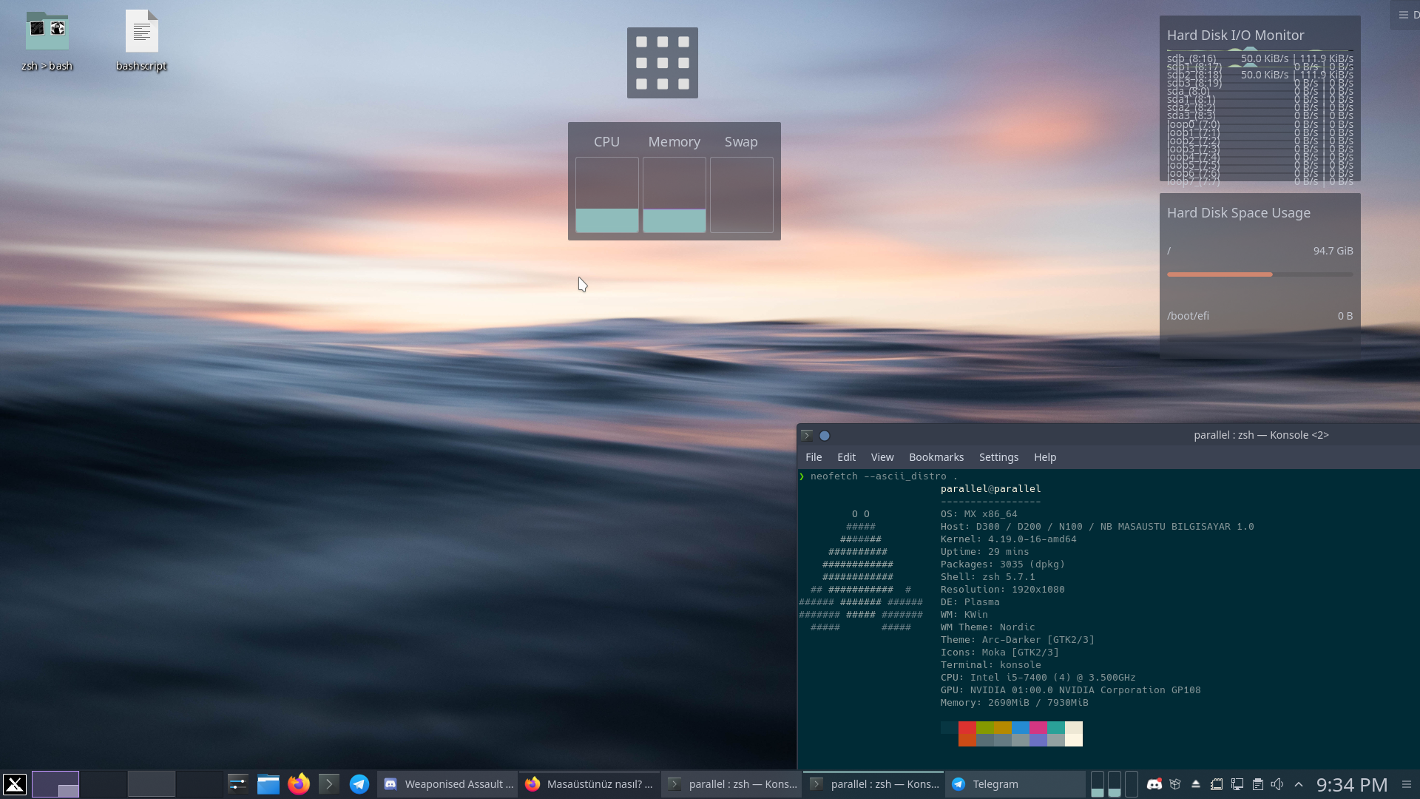
Task: Open the Settings menu in Konsole
Action: point(998,457)
